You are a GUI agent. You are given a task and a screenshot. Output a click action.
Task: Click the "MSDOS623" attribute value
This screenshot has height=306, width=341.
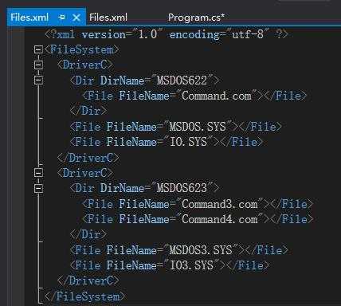[182, 188]
